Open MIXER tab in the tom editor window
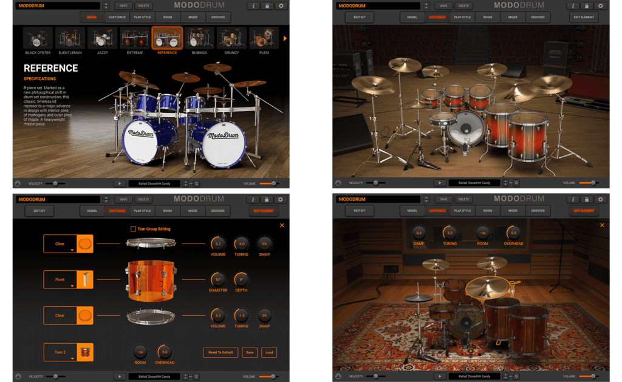 (x=193, y=211)
